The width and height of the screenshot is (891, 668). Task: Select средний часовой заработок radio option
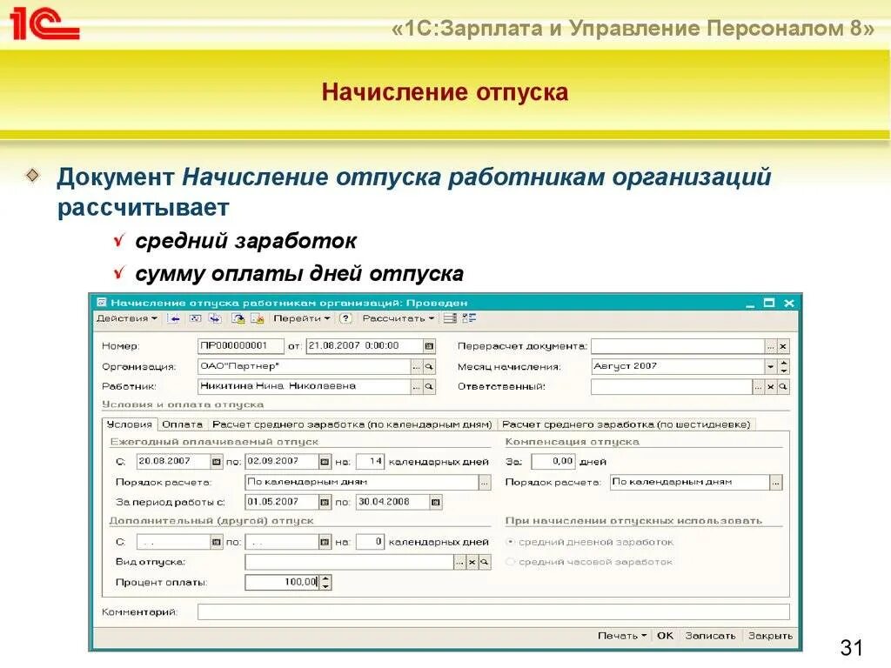click(510, 562)
